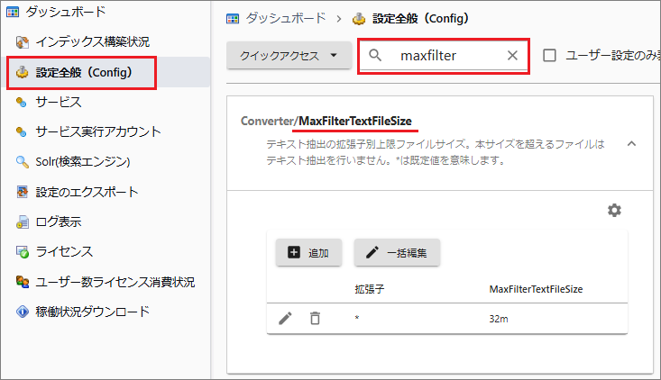This screenshot has width=661, height=380.
Task: Click the 一括編集 button
Action: pos(397,253)
